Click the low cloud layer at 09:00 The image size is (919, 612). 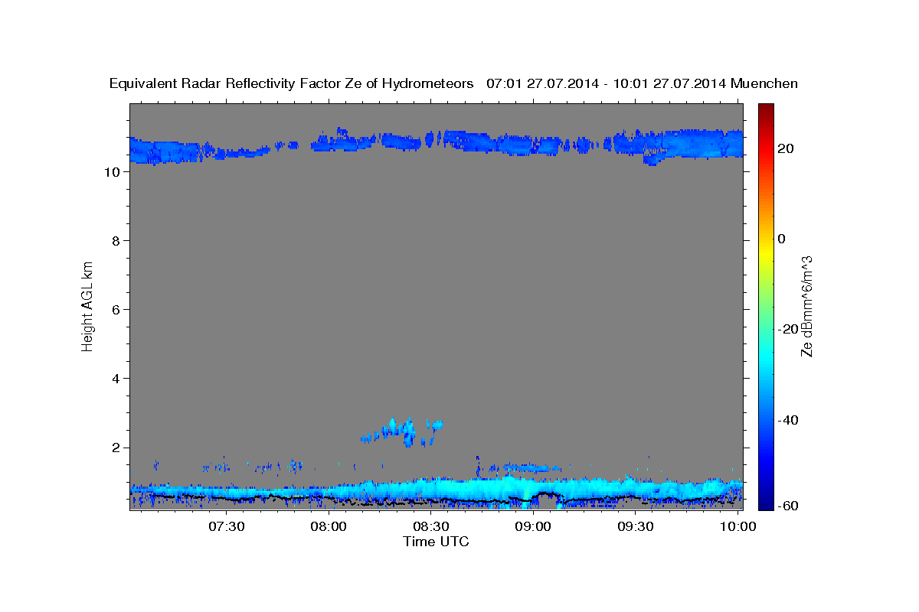pos(533,491)
